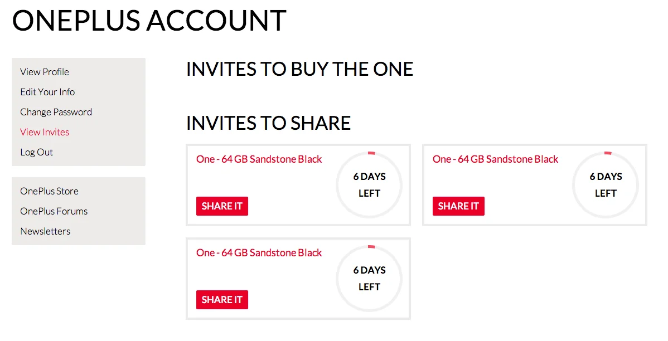The width and height of the screenshot is (668, 341).
Task: Click second invite's 6 DAYS LEFT progress ring
Action: [x=606, y=184]
